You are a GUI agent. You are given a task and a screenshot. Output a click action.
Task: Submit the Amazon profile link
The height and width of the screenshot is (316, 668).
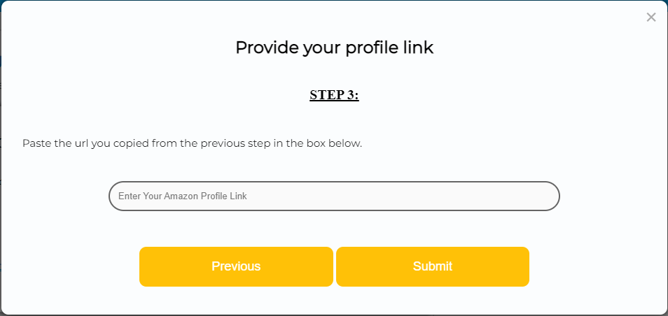432,266
